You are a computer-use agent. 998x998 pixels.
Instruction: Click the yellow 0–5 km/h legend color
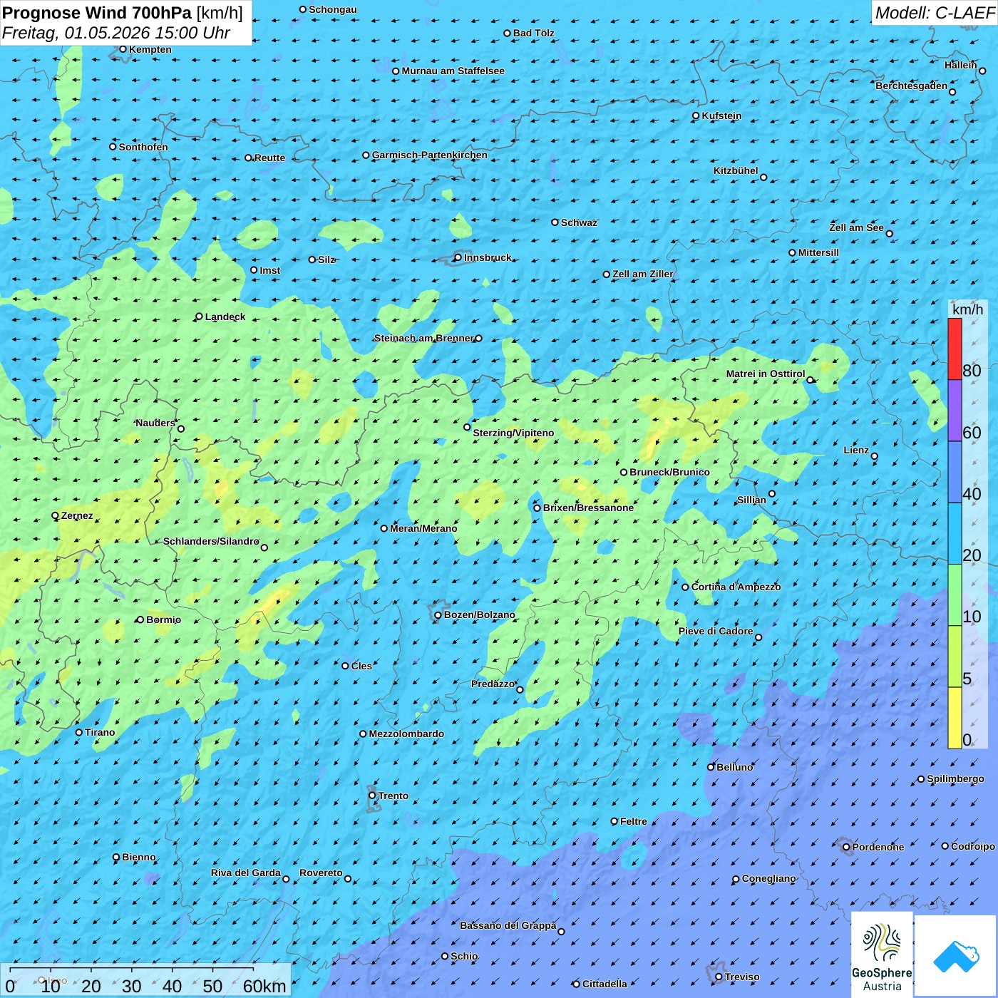click(955, 718)
